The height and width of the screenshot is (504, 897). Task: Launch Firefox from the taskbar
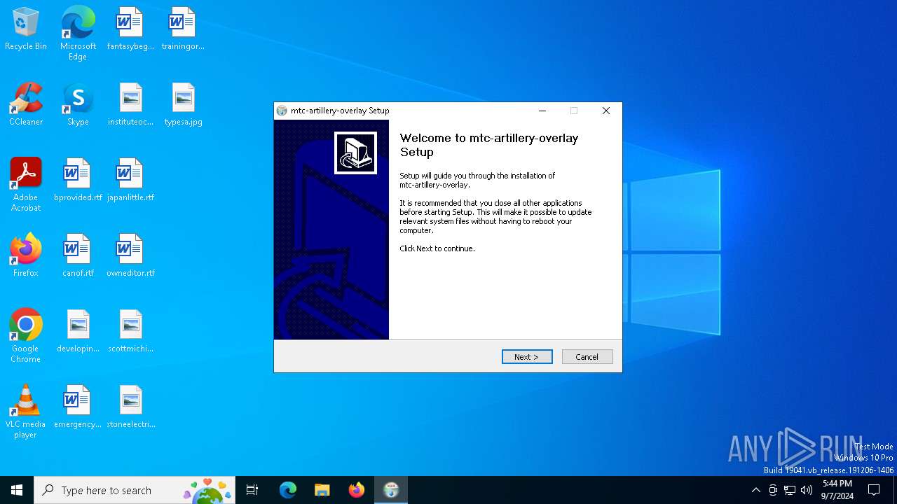357,490
